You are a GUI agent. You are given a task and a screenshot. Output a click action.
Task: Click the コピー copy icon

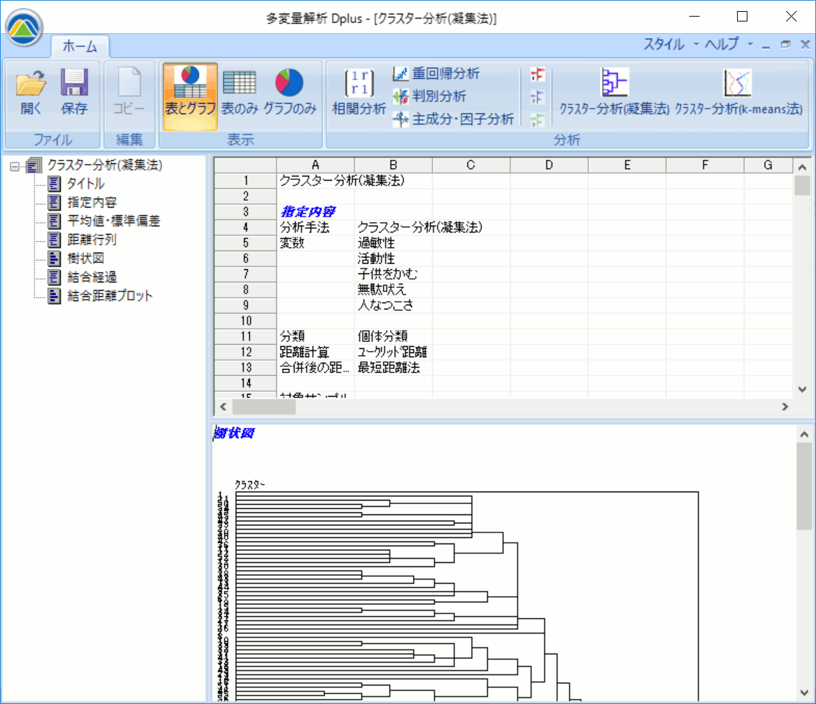pyautogui.click(x=129, y=91)
